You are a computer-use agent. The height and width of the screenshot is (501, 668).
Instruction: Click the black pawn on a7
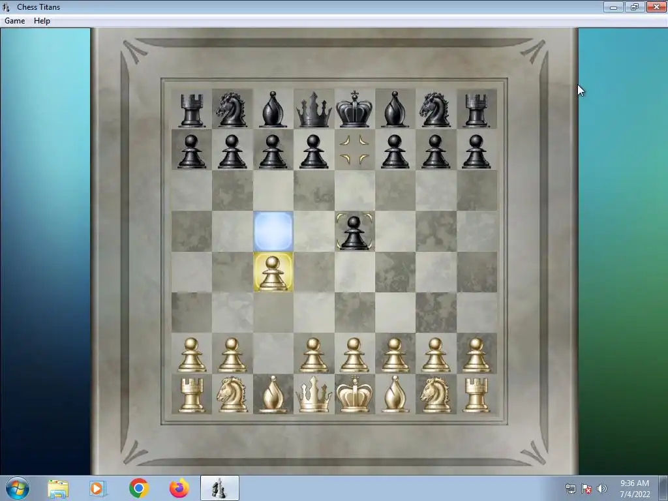(x=191, y=151)
